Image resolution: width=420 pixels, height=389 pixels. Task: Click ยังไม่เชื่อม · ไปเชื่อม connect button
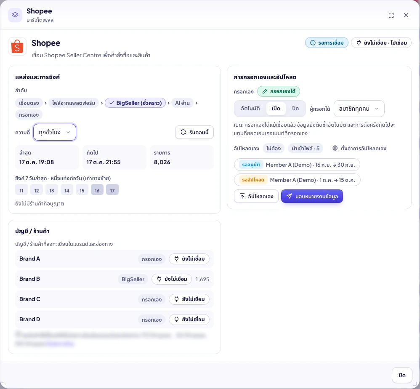click(381, 43)
